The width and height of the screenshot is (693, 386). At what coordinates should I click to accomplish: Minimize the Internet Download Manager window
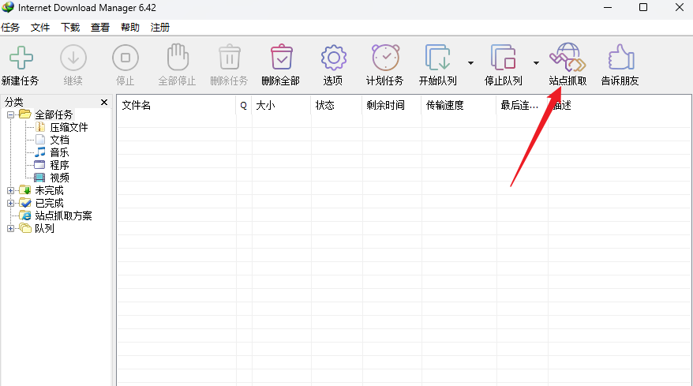tap(608, 8)
